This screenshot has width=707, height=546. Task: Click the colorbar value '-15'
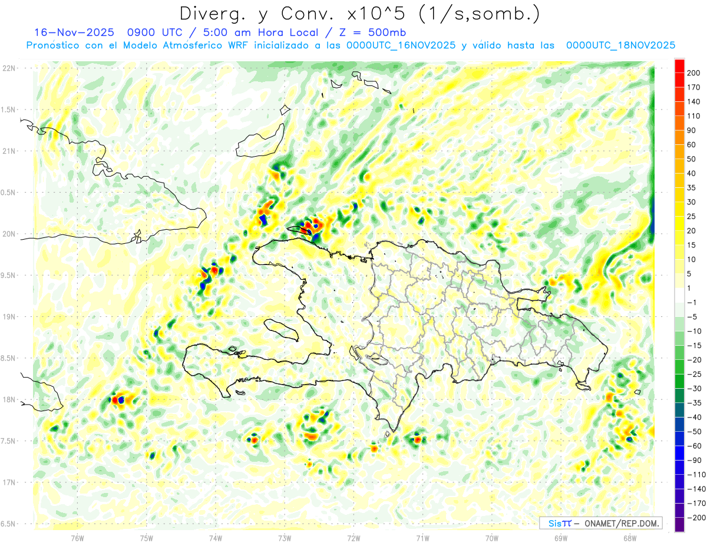[696, 346]
